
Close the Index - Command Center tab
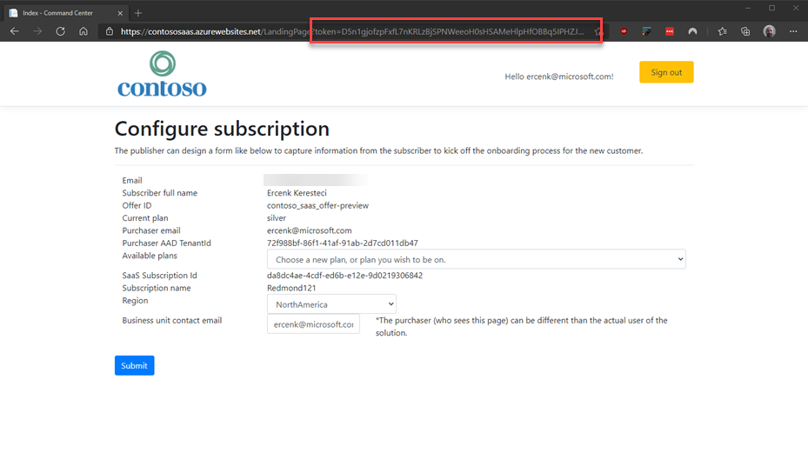pyautogui.click(x=120, y=13)
